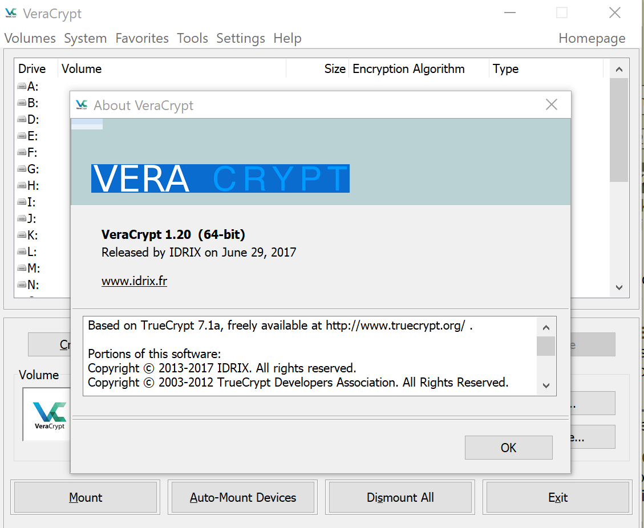This screenshot has width=644, height=528.
Task: Click the Encryption Algorithm column header
Action: [x=419, y=68]
